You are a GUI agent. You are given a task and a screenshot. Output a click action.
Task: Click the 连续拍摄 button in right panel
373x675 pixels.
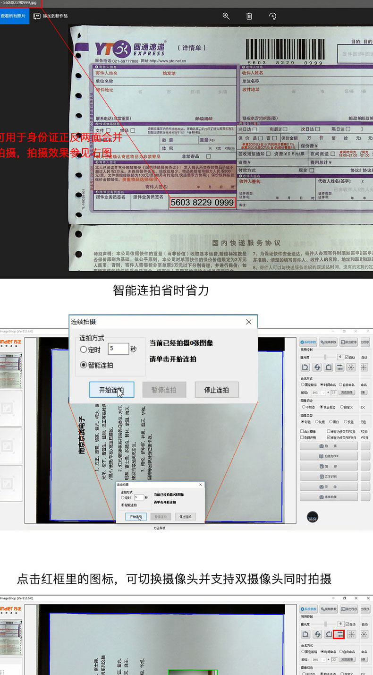coord(329,497)
